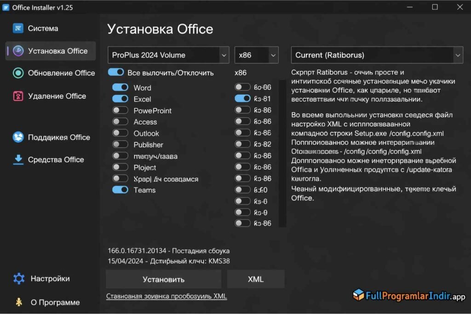Click the Установить button
471x314 pixels.
[x=163, y=279]
